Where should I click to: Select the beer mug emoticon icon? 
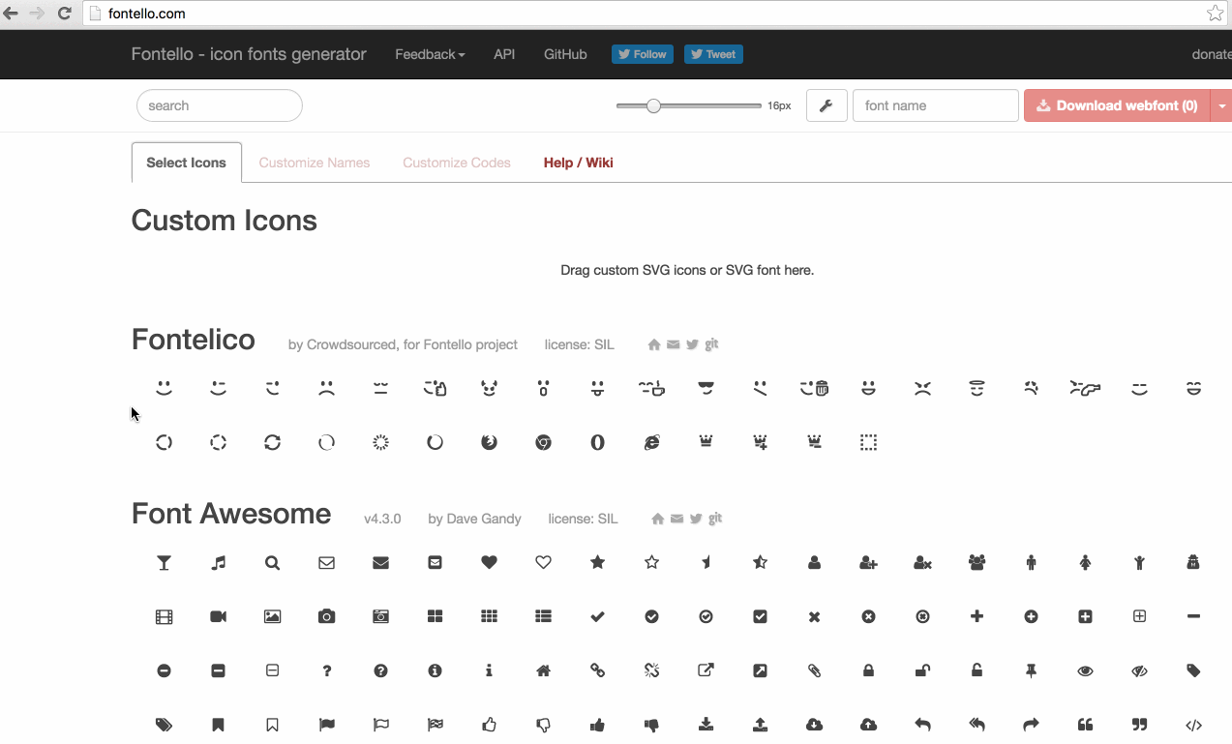(815, 388)
